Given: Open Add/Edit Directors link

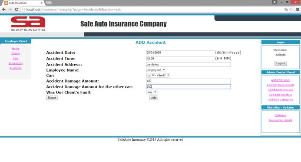Looking at the screenshot, I should 281,95.
